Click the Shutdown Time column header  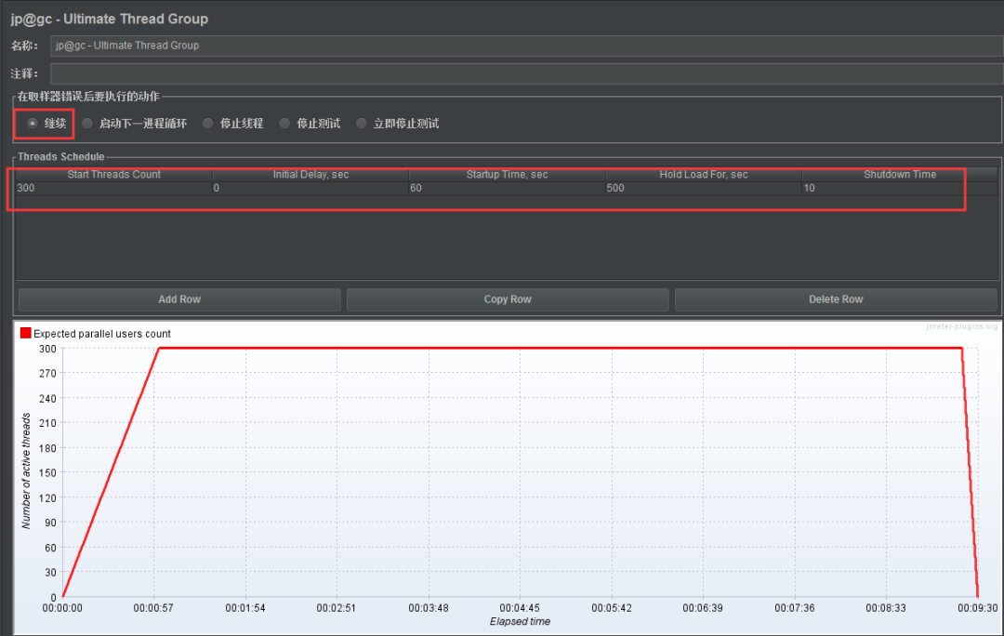point(900,174)
